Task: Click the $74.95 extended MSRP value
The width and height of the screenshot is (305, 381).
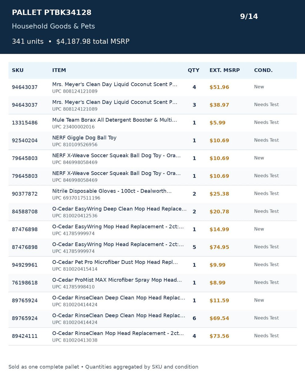Action: (x=219, y=247)
